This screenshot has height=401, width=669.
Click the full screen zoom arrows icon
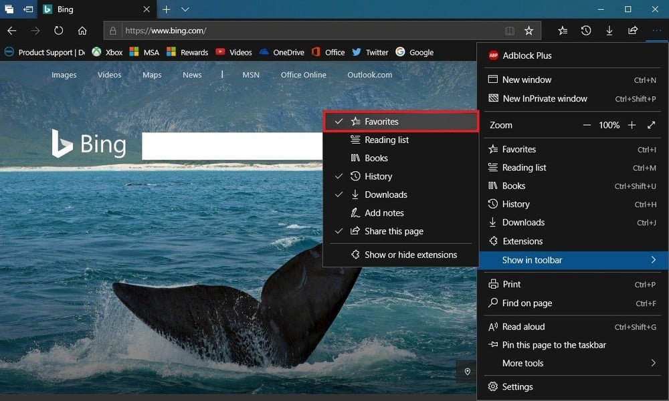(x=652, y=125)
